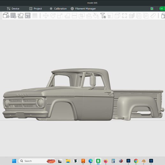This screenshot has height=165, width=165.
Task: Open the dark blue app left of Chrome
Action: [128, 161]
